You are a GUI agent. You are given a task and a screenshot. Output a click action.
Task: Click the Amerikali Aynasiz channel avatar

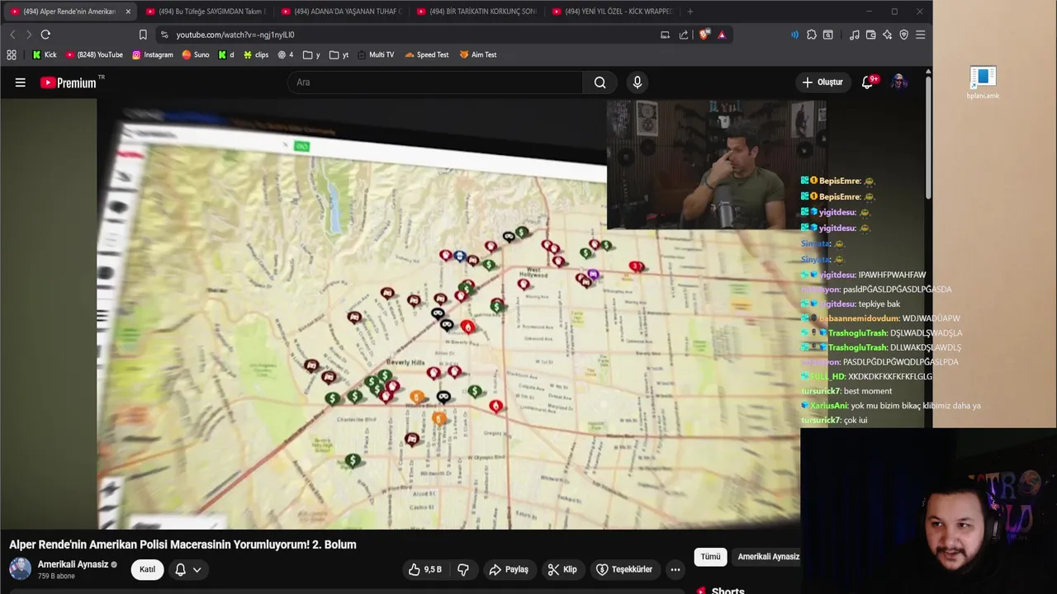(20, 569)
